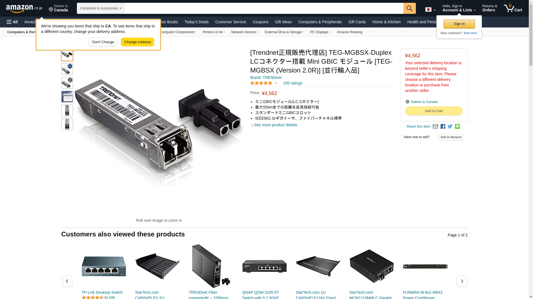This screenshot has width=533, height=299.
Task: Select the second product thumbnail image
Action: click(67, 69)
